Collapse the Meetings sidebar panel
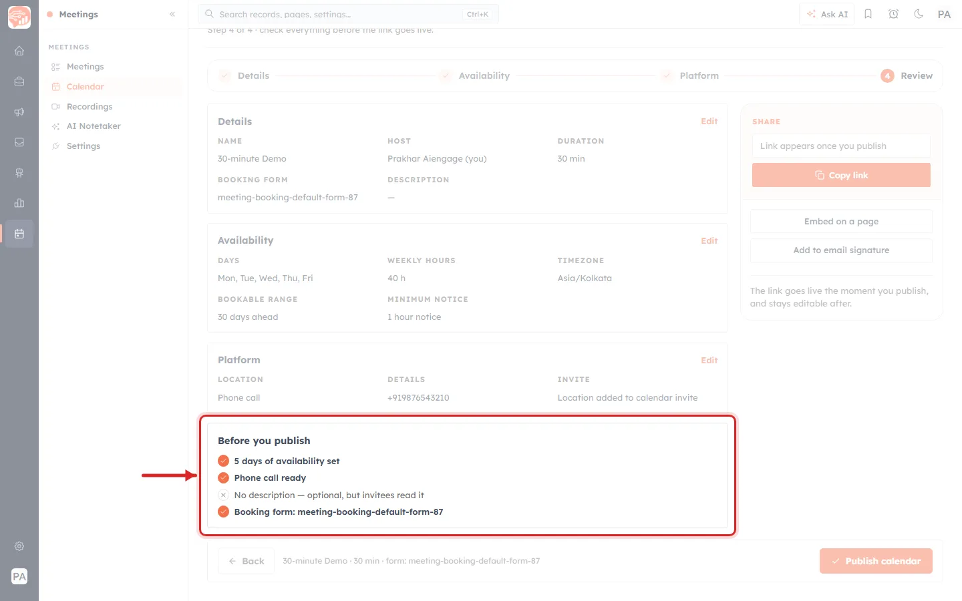The height and width of the screenshot is (601, 962). click(172, 14)
